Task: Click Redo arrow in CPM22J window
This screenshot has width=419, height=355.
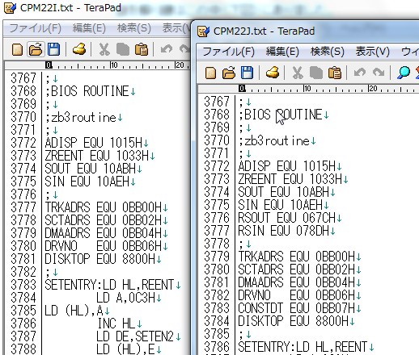Action: coord(379,73)
